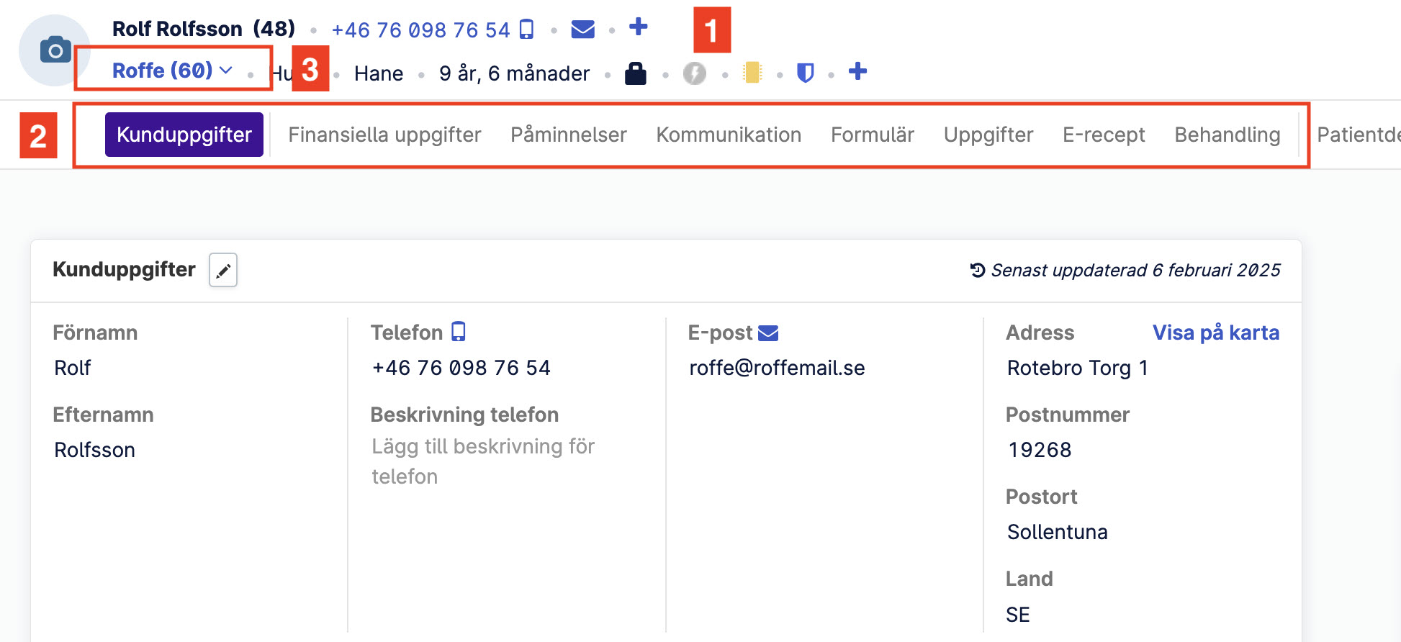Image resolution: width=1401 pixels, height=642 pixels.
Task: Click the yellow microchip icon
Action: point(752,73)
